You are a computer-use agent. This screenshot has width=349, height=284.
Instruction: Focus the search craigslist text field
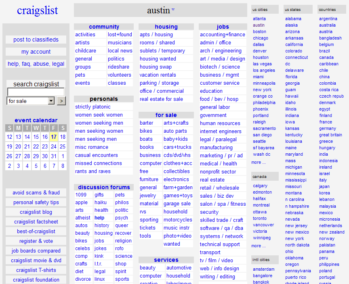point(36,92)
